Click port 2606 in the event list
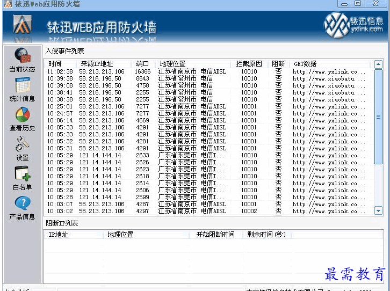 [x=142, y=190]
